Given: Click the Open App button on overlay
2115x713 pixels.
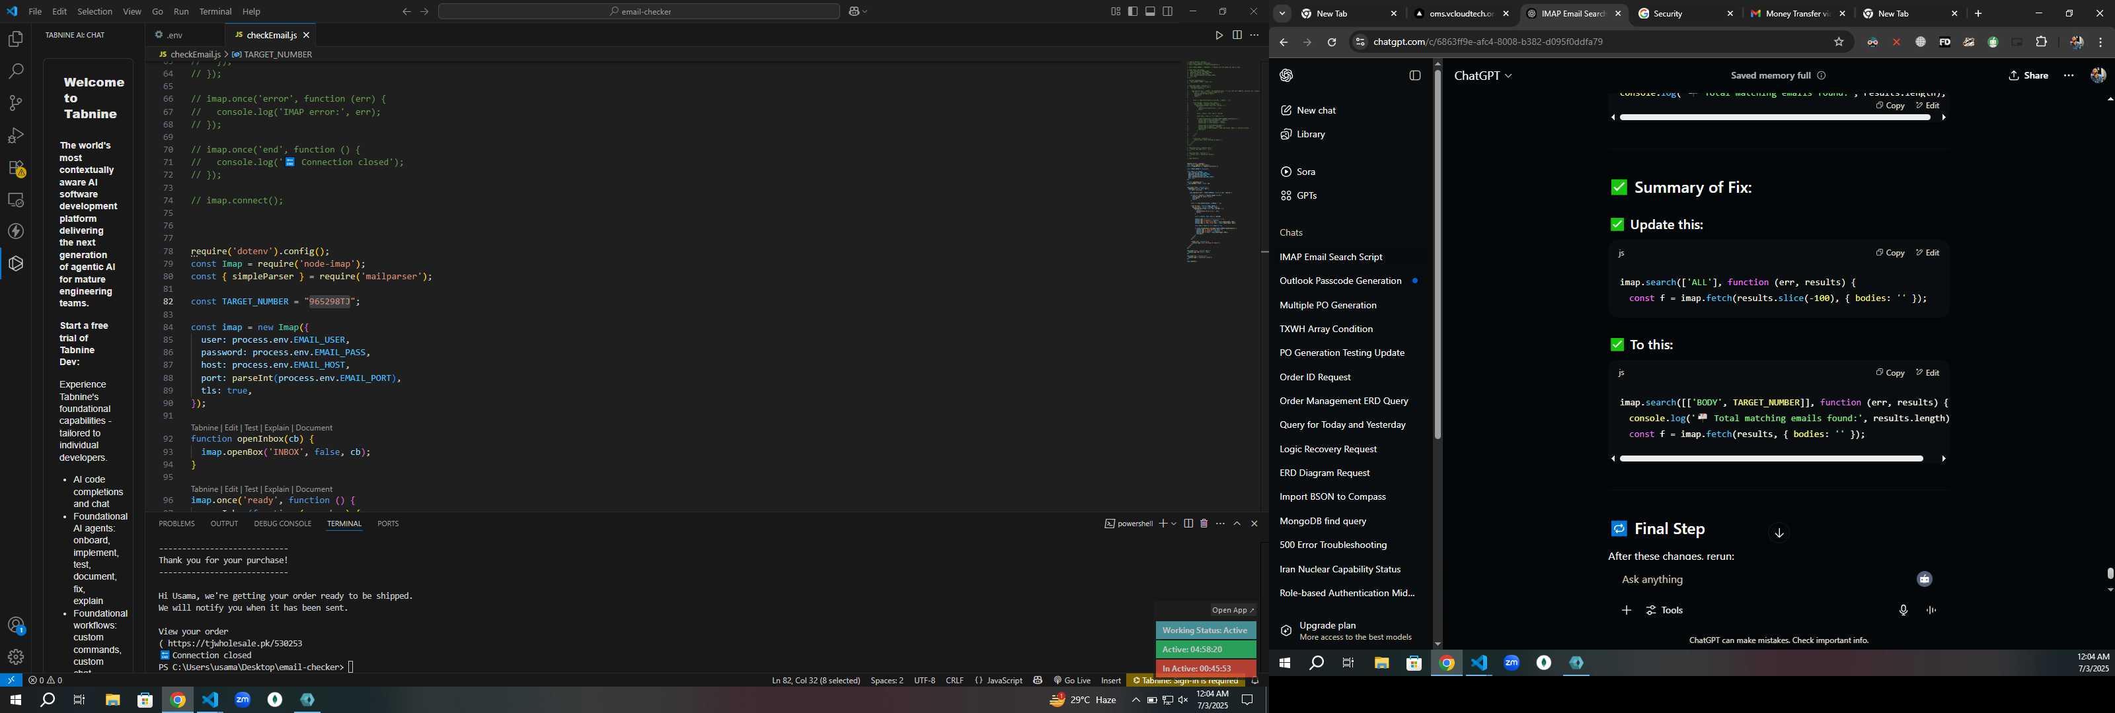Looking at the screenshot, I should (1233, 611).
